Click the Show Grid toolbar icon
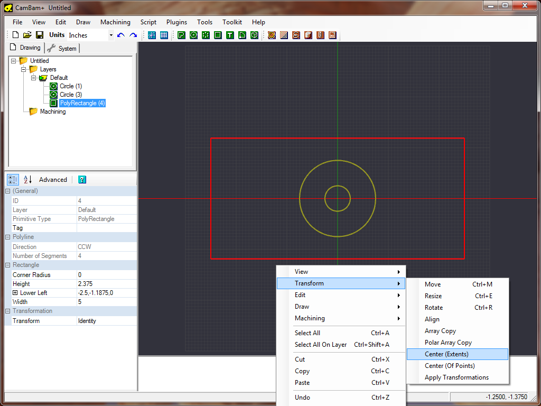 point(164,35)
